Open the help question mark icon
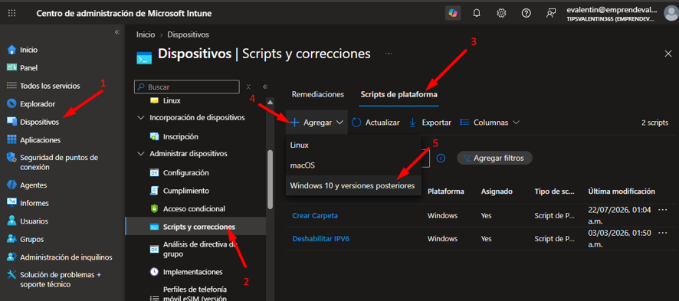The image size is (679, 301). pos(526,14)
